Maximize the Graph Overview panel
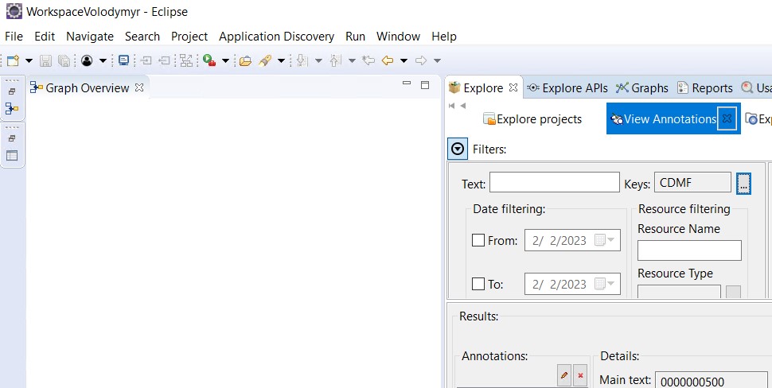Viewport: 772px width, 388px height. tap(425, 85)
